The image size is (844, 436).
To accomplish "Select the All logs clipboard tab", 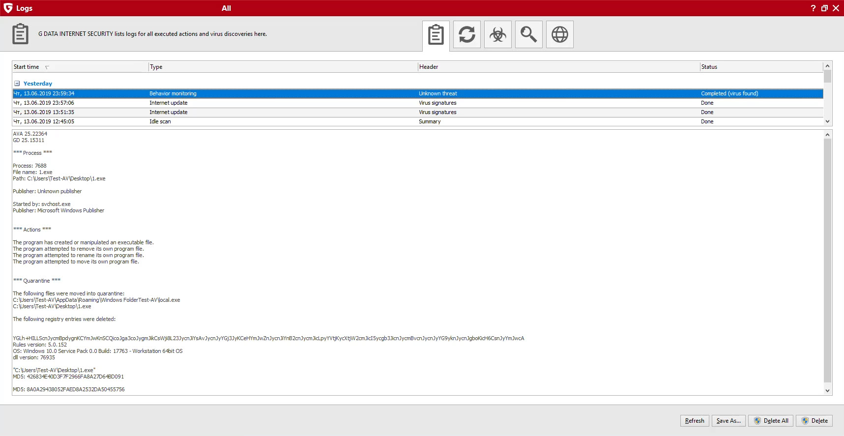I will (x=436, y=35).
